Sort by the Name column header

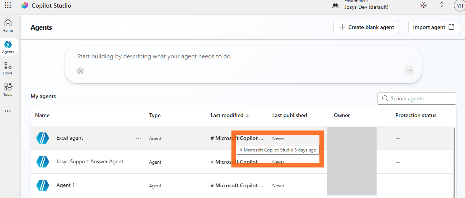[x=42, y=115]
